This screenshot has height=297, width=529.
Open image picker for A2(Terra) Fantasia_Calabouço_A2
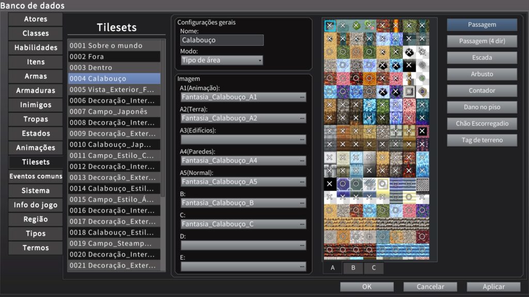(x=243, y=118)
